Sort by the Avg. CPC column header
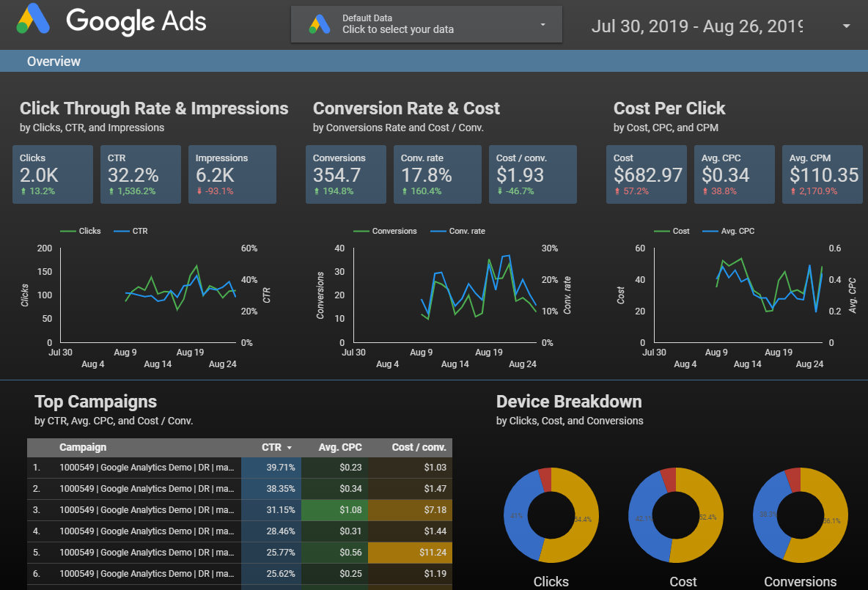 coord(340,447)
